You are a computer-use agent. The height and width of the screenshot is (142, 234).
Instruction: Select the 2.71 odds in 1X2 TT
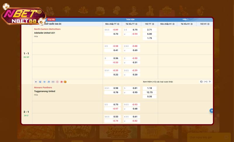point(149,30)
